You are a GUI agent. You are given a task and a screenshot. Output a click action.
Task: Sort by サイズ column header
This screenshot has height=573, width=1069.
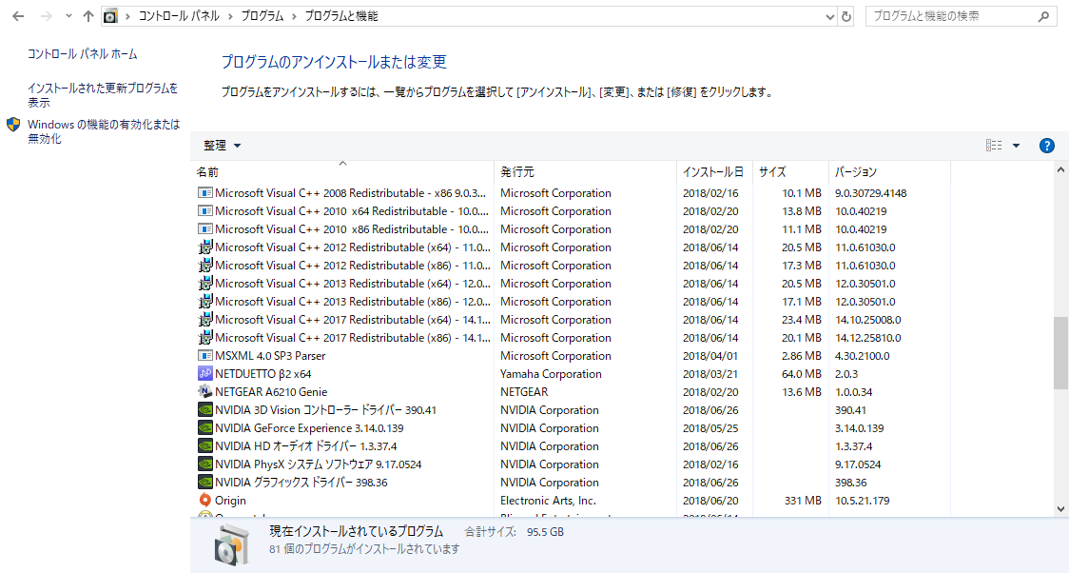(790, 172)
